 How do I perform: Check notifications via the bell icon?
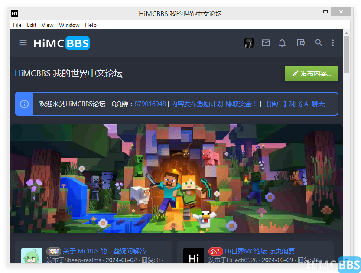click(282, 43)
